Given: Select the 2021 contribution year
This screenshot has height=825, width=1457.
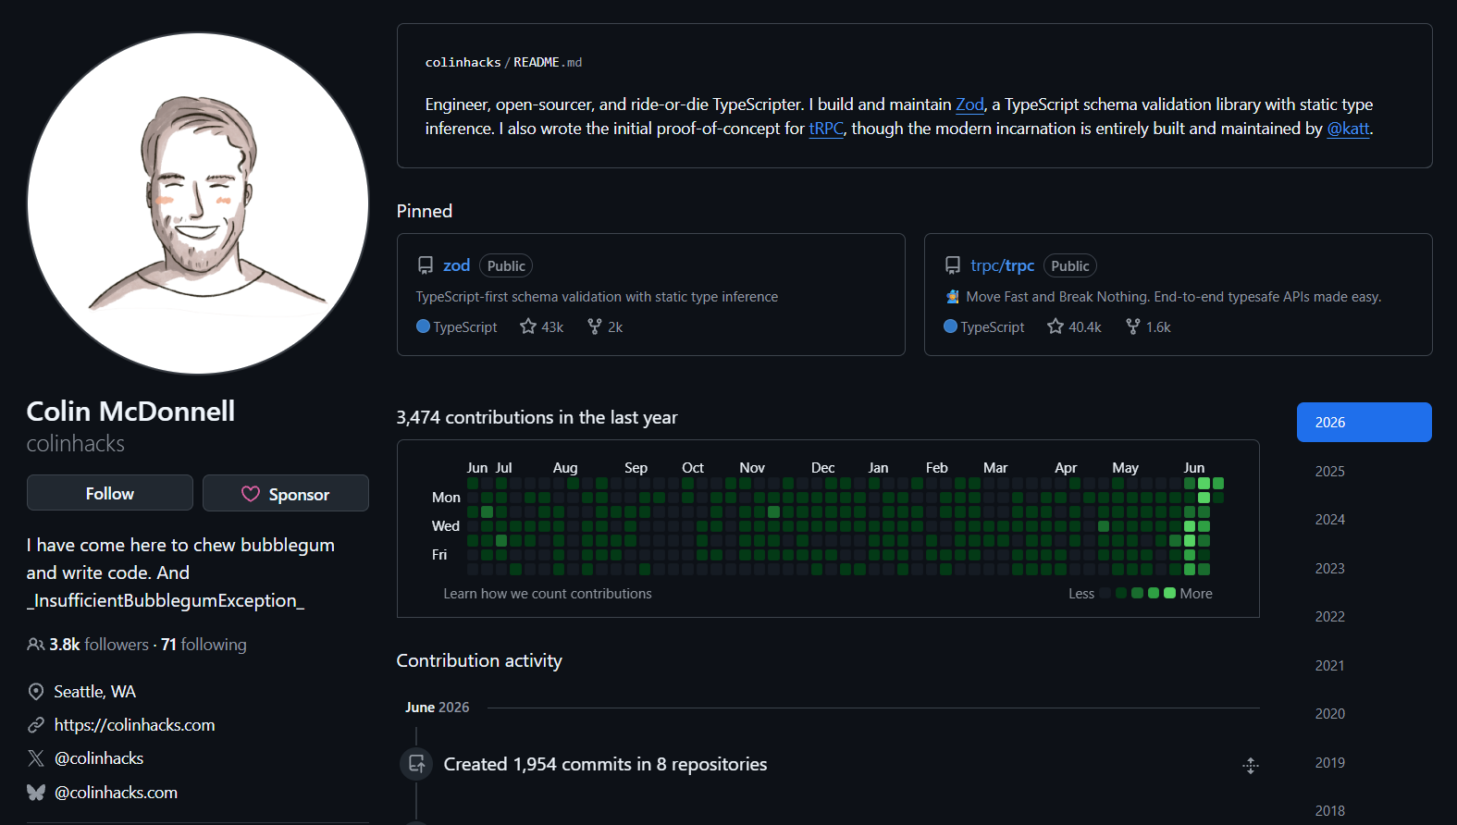Looking at the screenshot, I should 1364,665.
